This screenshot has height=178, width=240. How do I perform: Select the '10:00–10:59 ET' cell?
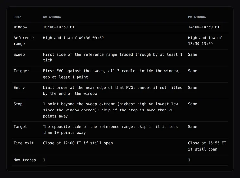pyautogui.click(x=59, y=27)
